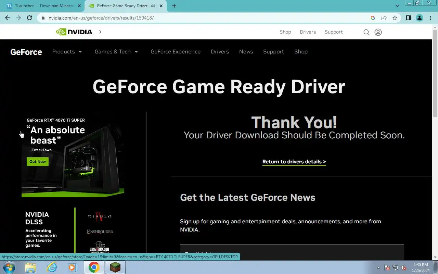Click Return to drivers details link
438x274 pixels.
click(x=294, y=162)
